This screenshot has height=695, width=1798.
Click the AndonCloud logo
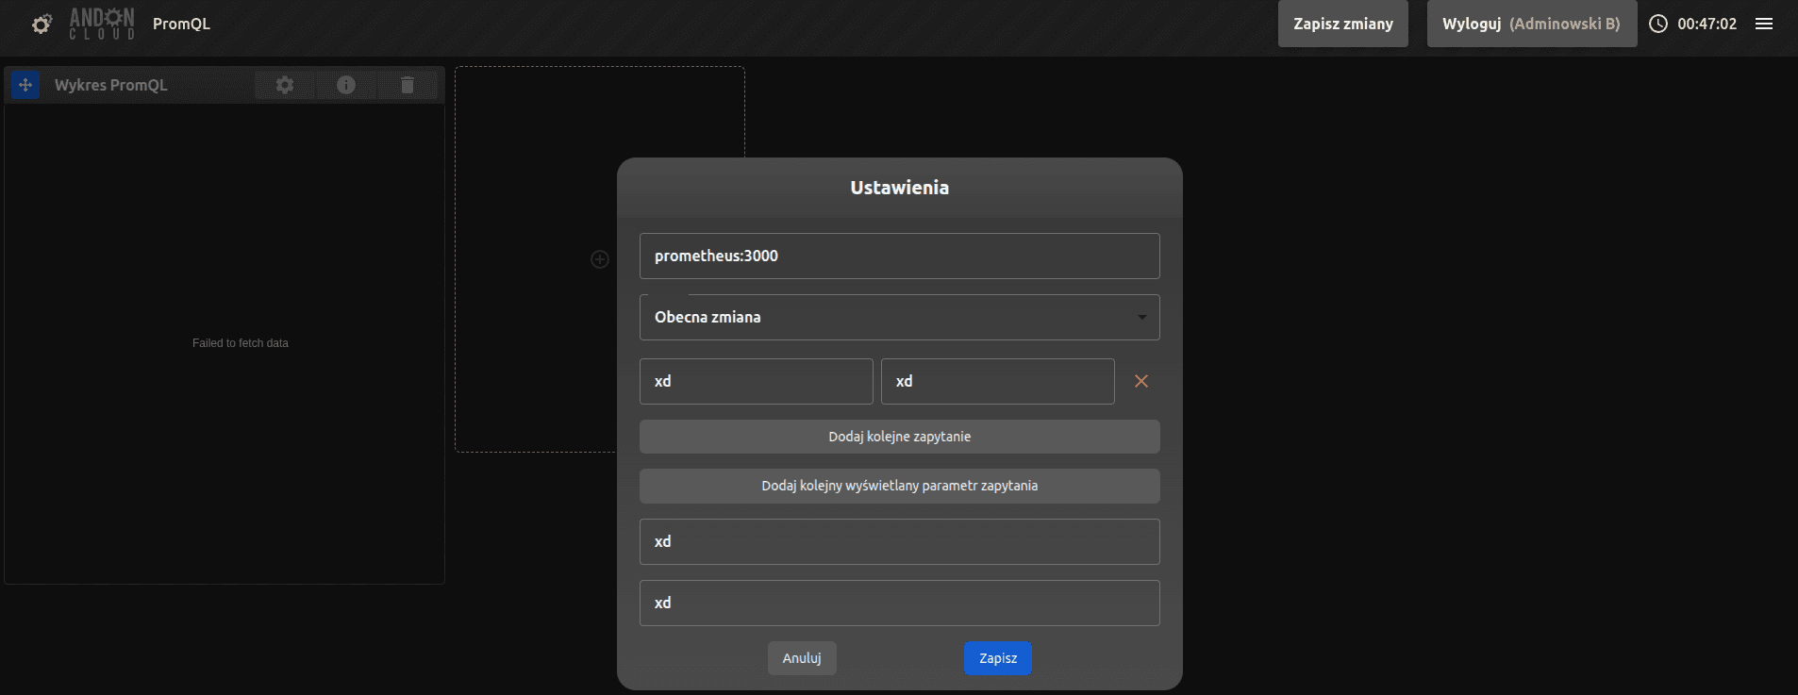102,24
